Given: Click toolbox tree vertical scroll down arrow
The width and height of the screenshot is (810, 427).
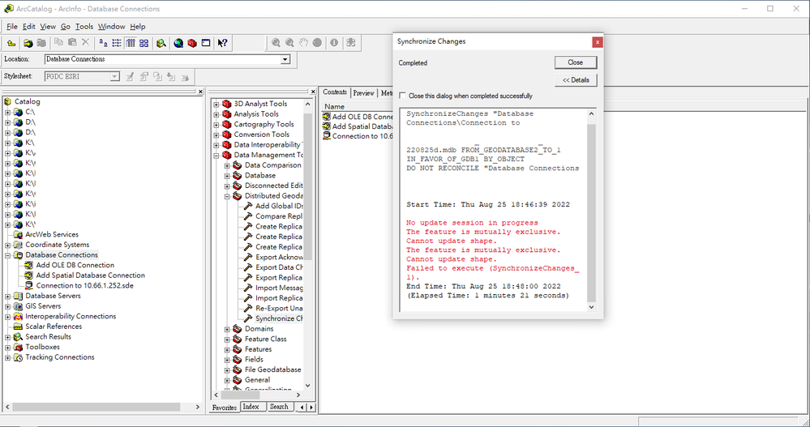Looking at the screenshot, I should click(x=308, y=385).
